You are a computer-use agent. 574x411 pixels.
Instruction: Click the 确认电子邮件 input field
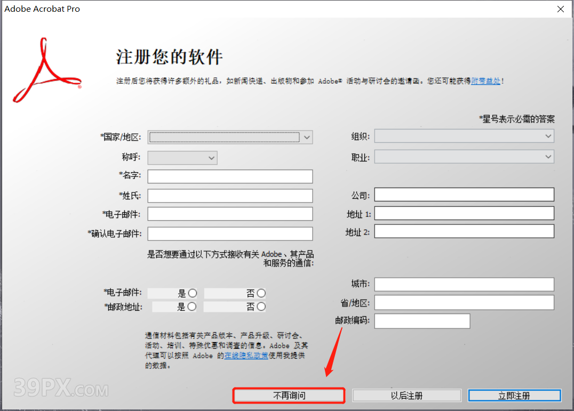click(229, 233)
